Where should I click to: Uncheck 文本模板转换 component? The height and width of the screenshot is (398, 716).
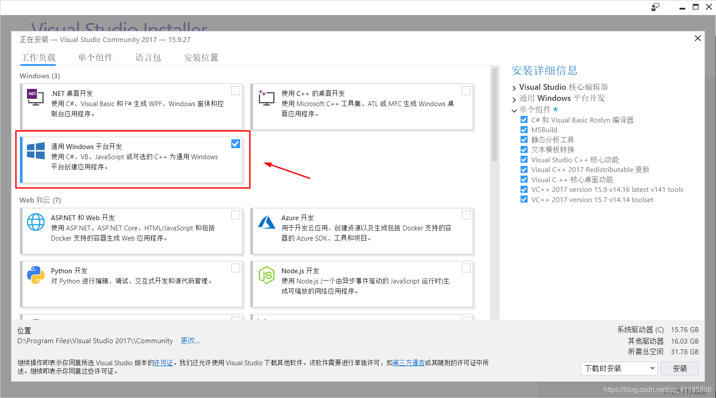pos(524,149)
